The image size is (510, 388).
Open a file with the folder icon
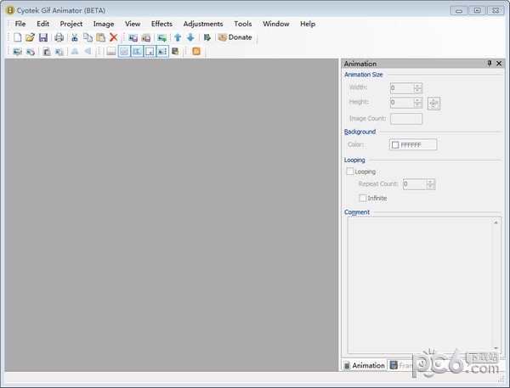coord(30,37)
